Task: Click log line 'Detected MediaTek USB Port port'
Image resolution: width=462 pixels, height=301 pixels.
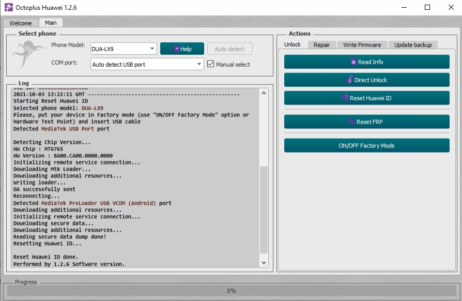Action: (61, 129)
